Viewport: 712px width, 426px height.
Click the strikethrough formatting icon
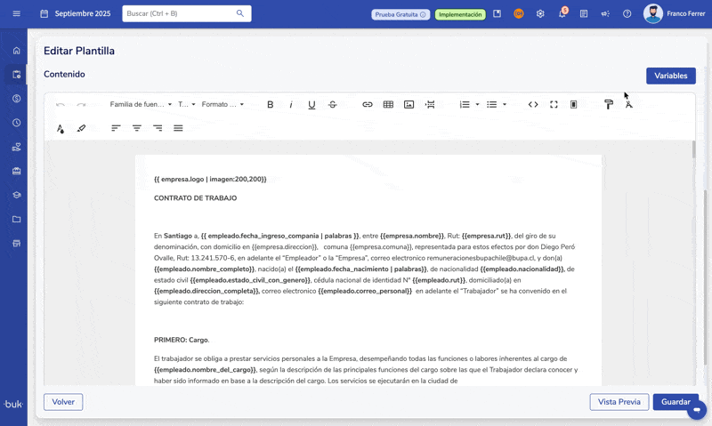pos(333,105)
